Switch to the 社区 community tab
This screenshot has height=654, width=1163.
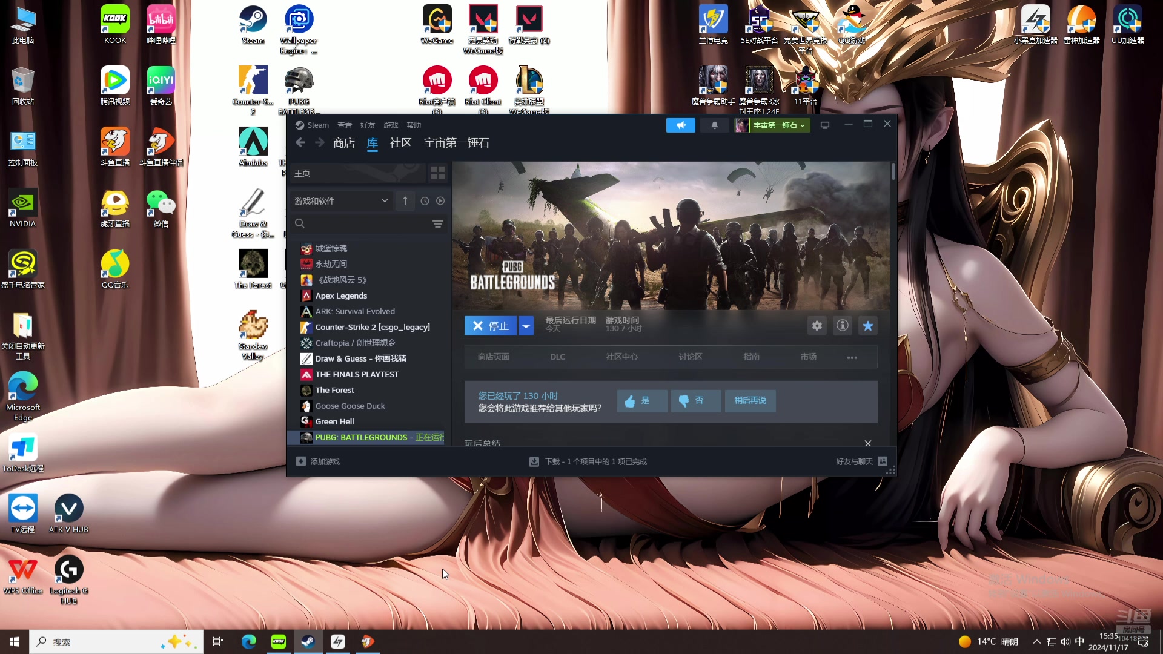click(x=400, y=143)
